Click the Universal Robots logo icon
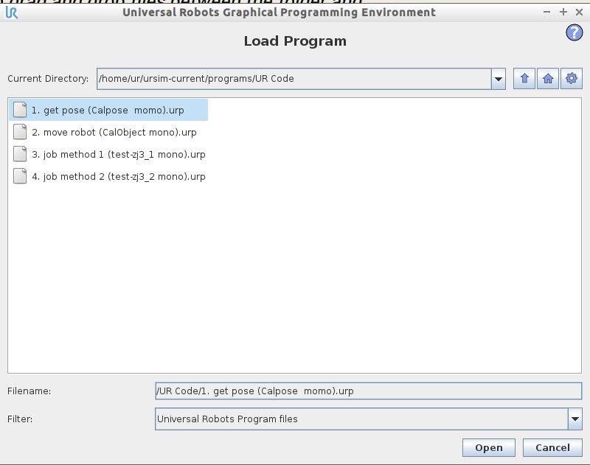590x465 pixels. 11,13
